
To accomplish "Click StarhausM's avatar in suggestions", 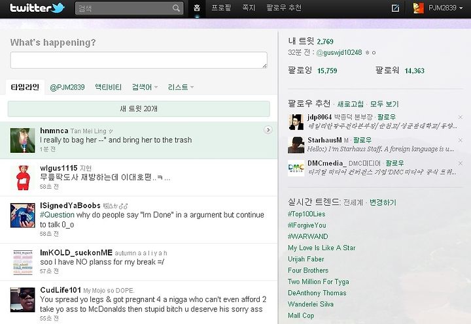I will pos(296,145).
